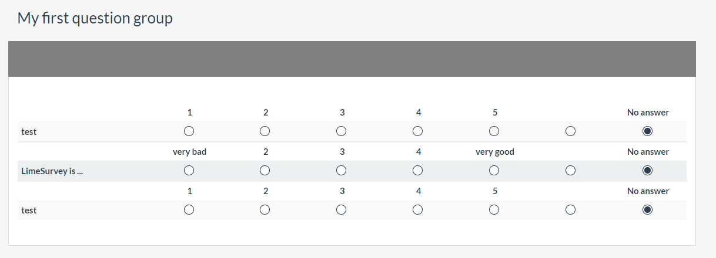Pick rating 3 in the bottom test row
Viewport: 716px width, 258px height.
(342, 209)
